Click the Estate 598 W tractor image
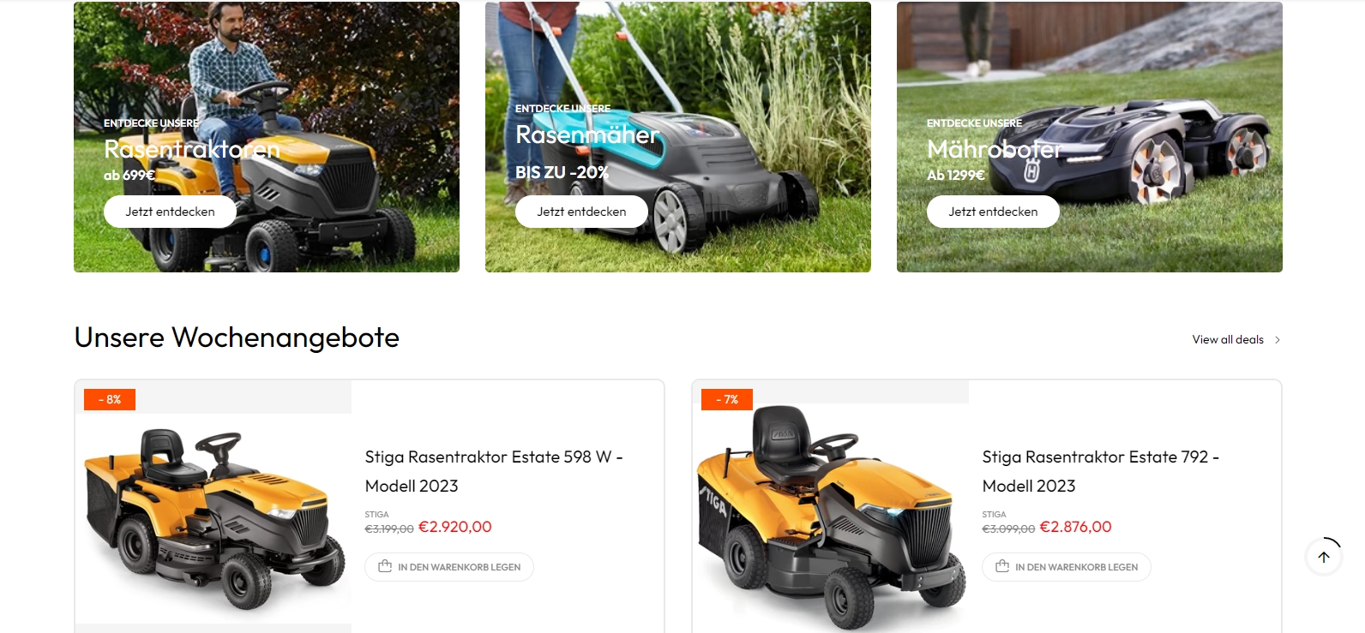The width and height of the screenshot is (1365, 633). (213, 518)
